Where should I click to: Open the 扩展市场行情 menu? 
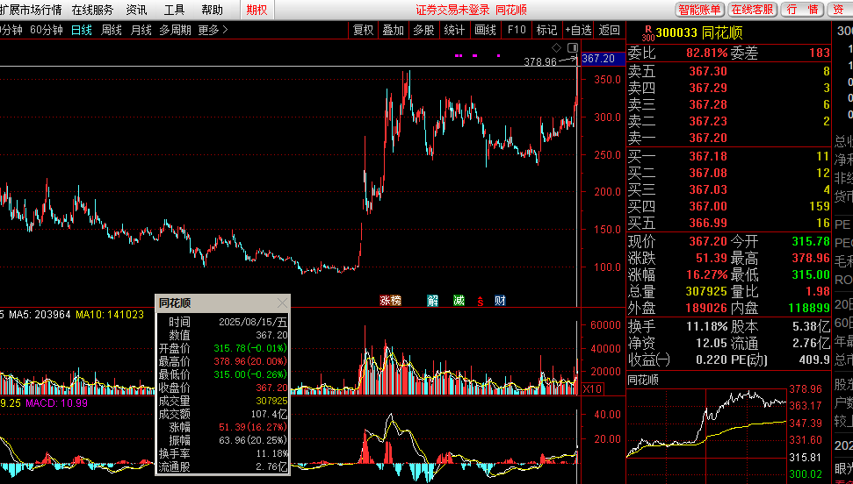pyautogui.click(x=31, y=10)
